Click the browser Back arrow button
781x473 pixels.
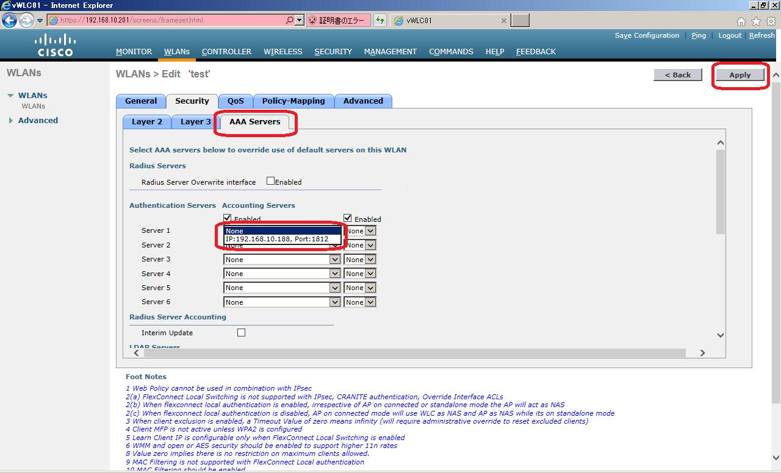click(x=10, y=20)
